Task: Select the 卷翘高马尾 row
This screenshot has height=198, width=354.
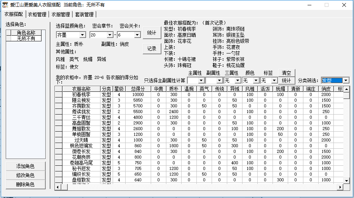Action: tap(199, 163)
